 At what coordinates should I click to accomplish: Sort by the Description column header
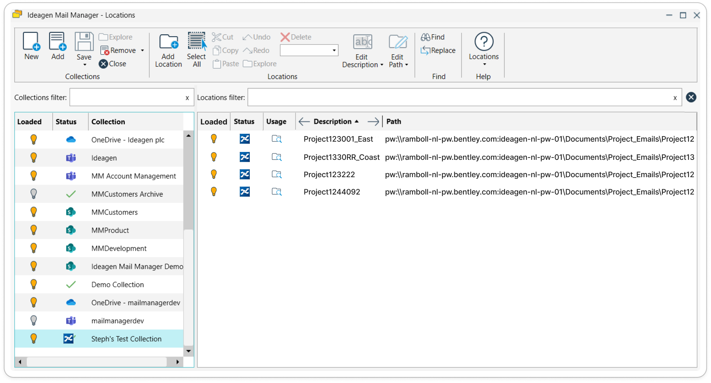[333, 121]
